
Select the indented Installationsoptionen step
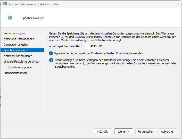(x=20, y=67)
